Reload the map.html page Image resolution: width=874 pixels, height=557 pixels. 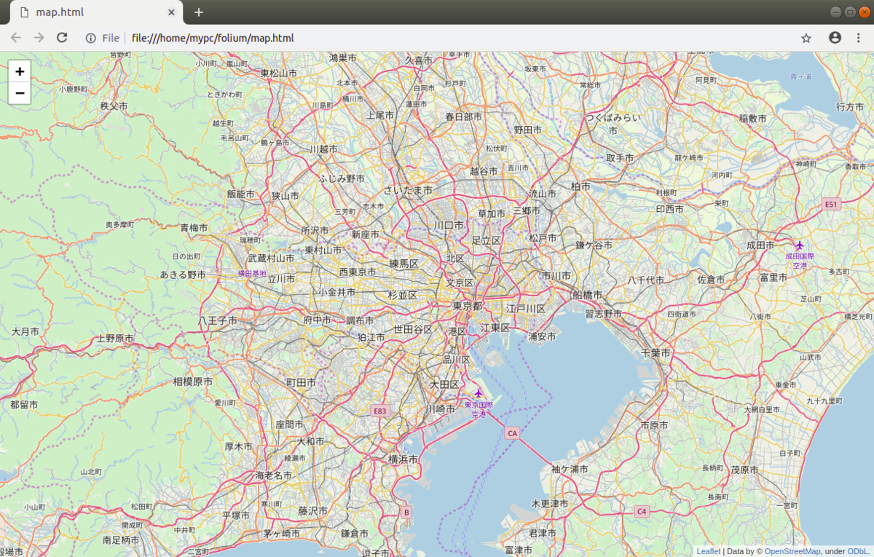coord(62,38)
